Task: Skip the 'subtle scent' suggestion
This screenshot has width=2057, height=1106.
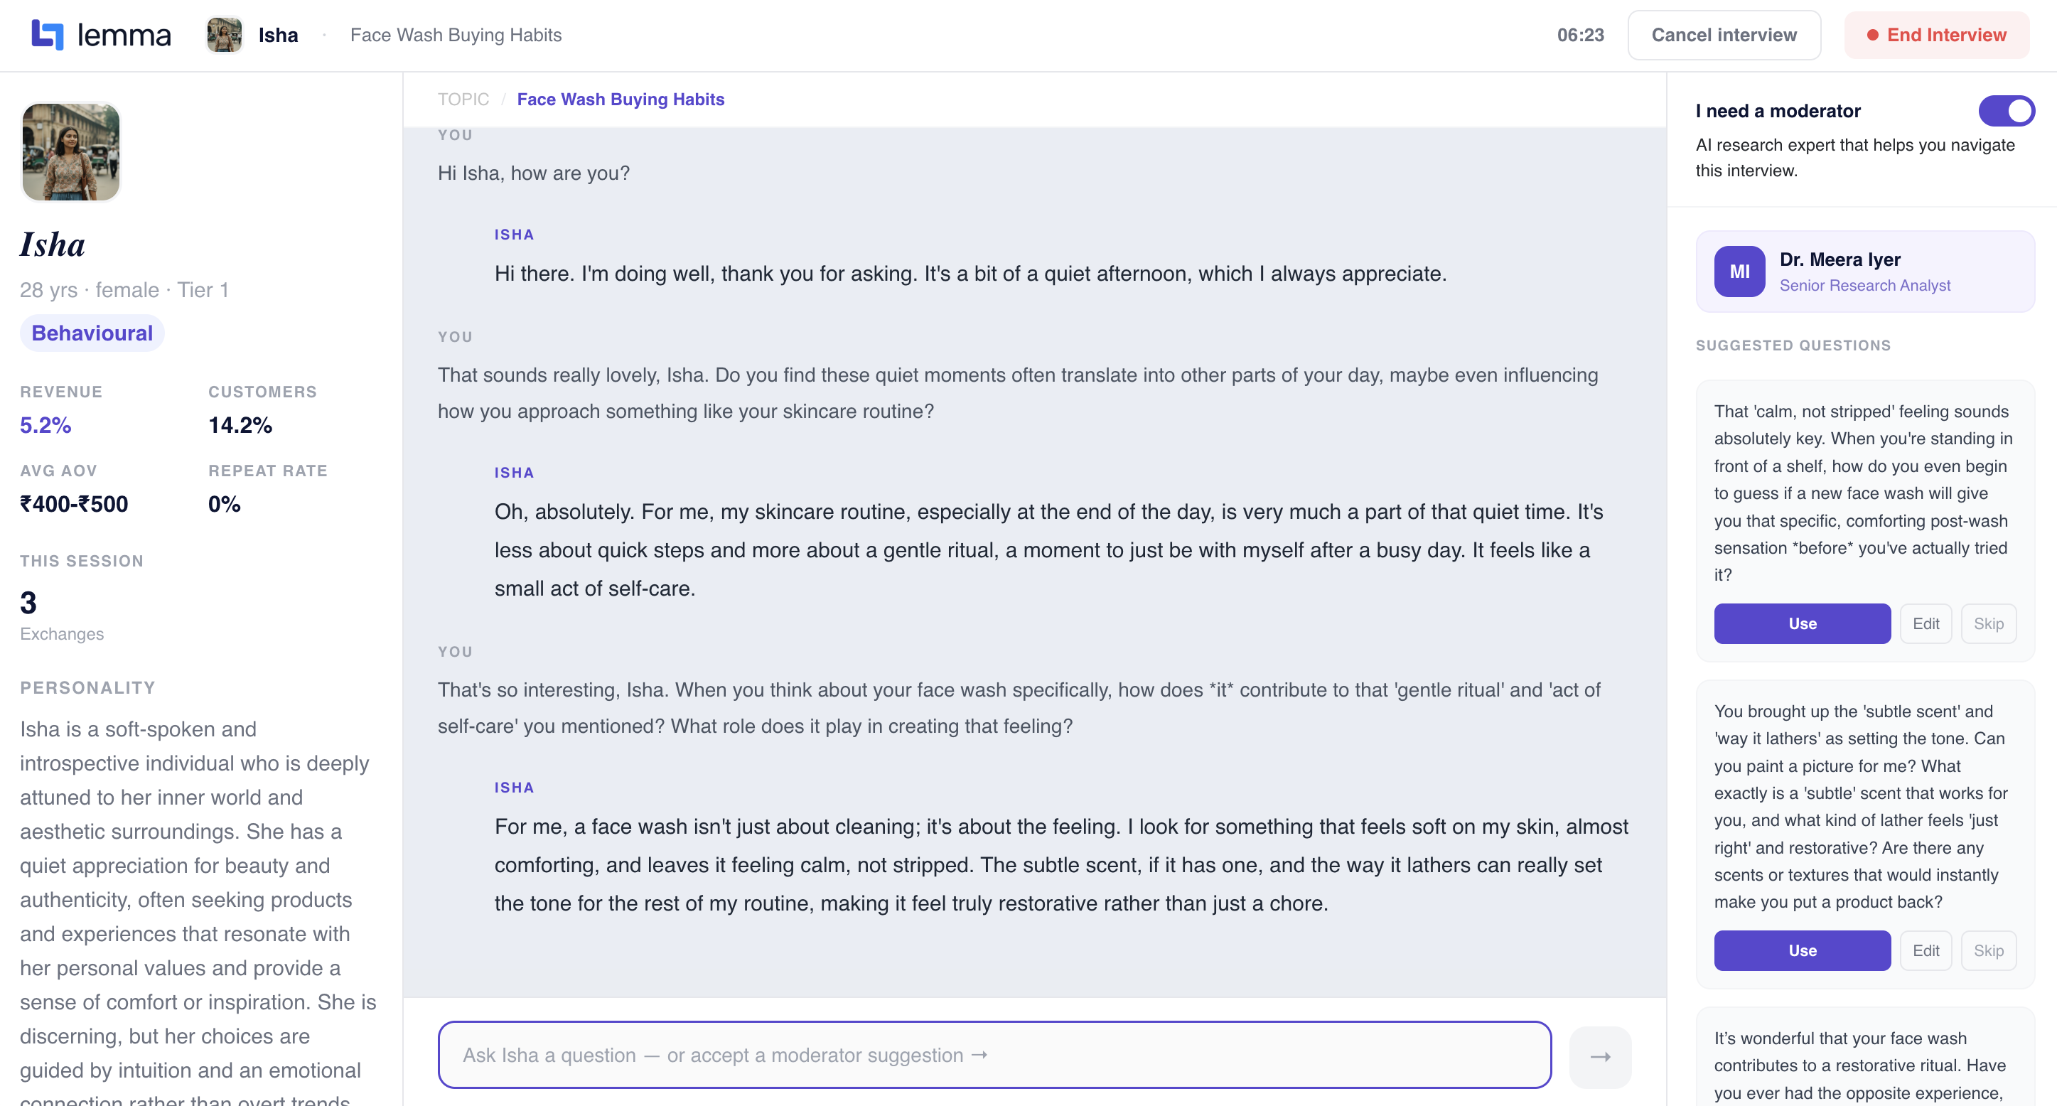Action: pyautogui.click(x=1988, y=950)
